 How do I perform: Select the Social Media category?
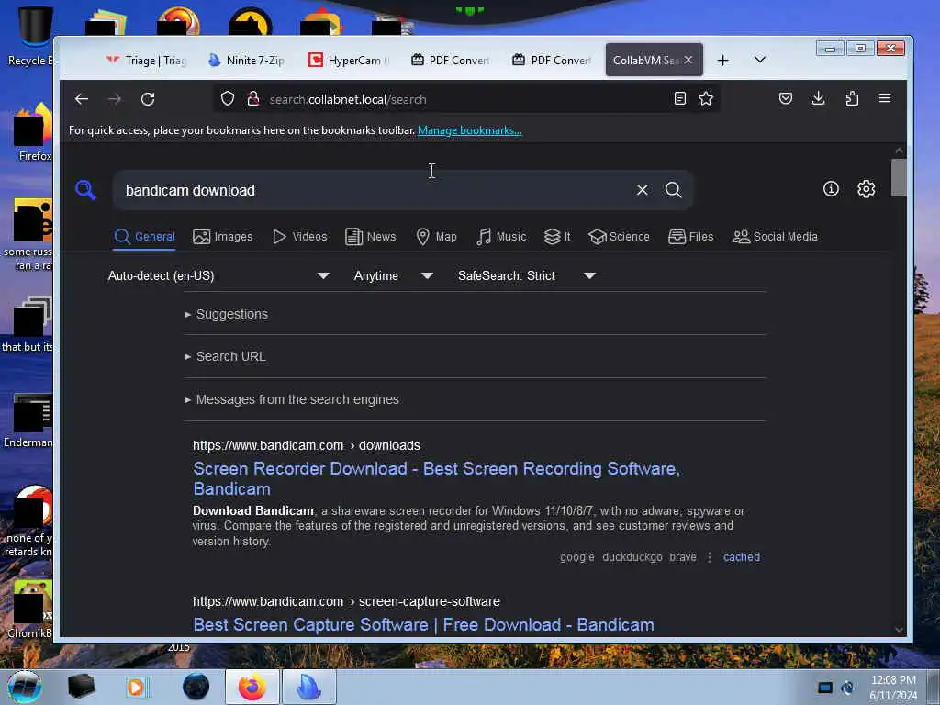pyautogui.click(x=775, y=236)
